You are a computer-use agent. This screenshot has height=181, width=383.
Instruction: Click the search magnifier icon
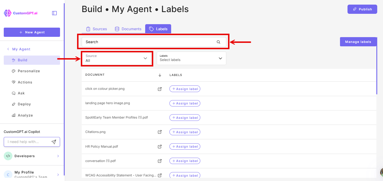tap(218, 42)
